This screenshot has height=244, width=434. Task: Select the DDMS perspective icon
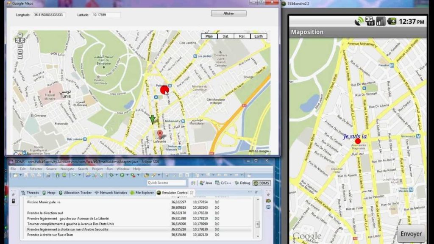coord(256,183)
